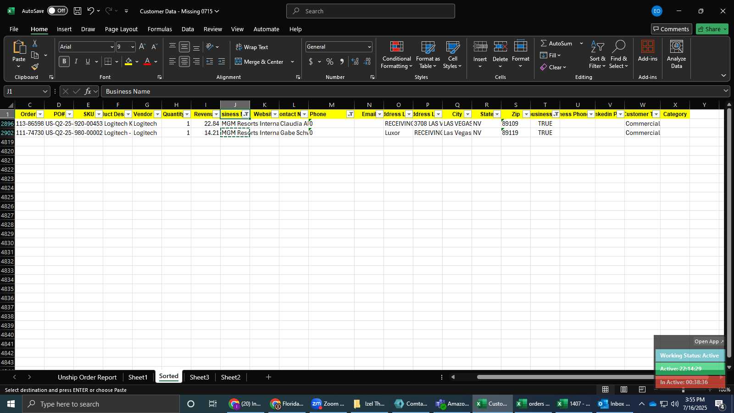Click the horizontal scrollbar thumb
Image resolution: width=734 pixels, height=413 pixels.
click(x=592, y=377)
